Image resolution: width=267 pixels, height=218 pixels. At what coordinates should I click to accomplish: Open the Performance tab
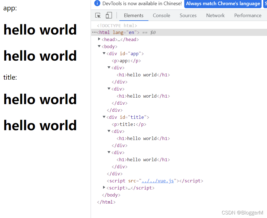tap(248, 15)
